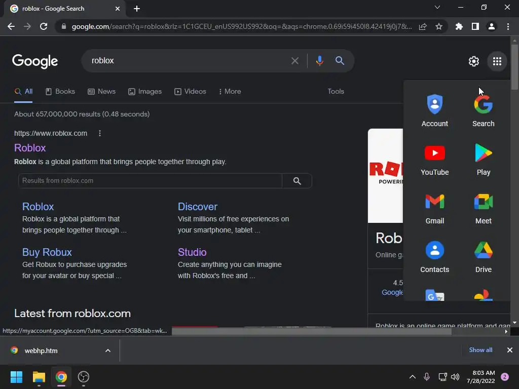Open Chrome extensions puzzle icon
The height and width of the screenshot is (389, 519).
click(x=459, y=26)
